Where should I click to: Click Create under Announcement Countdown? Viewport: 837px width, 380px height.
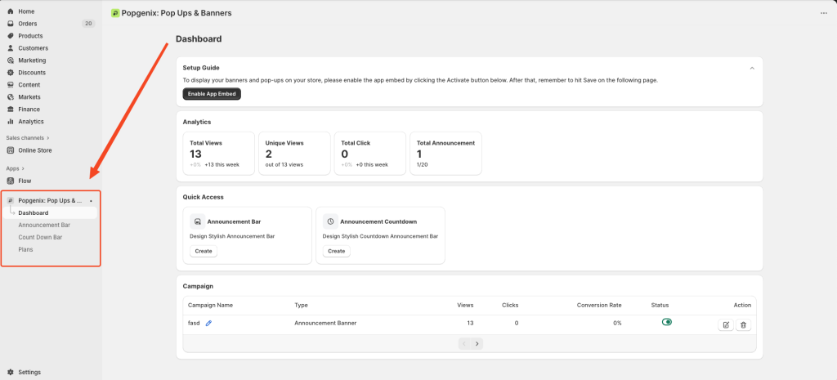(x=336, y=252)
